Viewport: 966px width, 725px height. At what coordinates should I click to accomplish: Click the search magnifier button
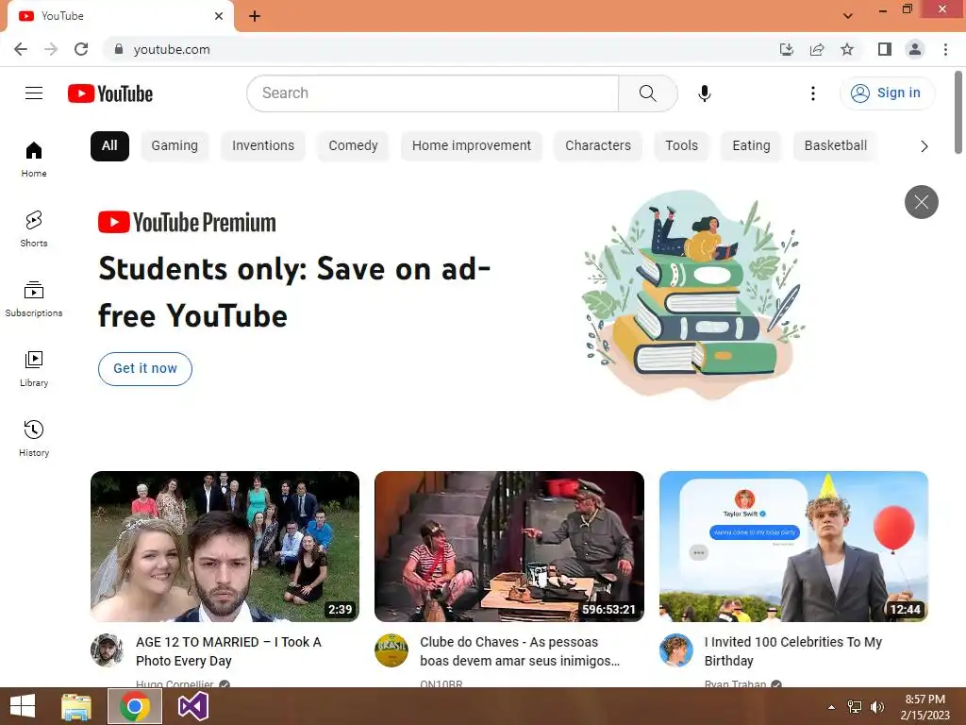click(647, 93)
